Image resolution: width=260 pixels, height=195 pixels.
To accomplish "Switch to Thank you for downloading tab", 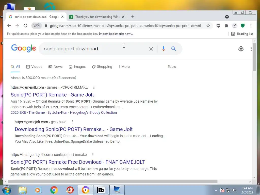I will point(97,17).
